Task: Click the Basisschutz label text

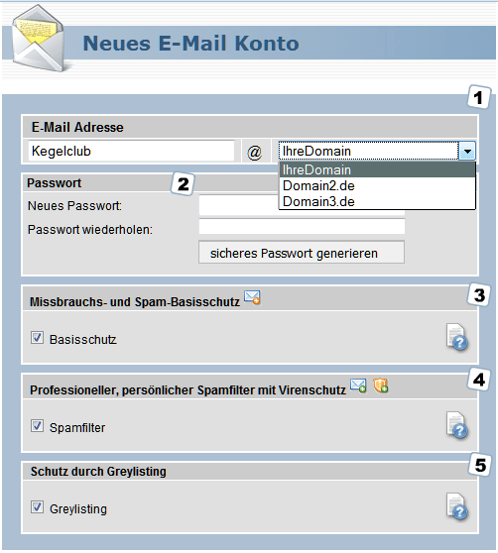Action: tap(83, 339)
